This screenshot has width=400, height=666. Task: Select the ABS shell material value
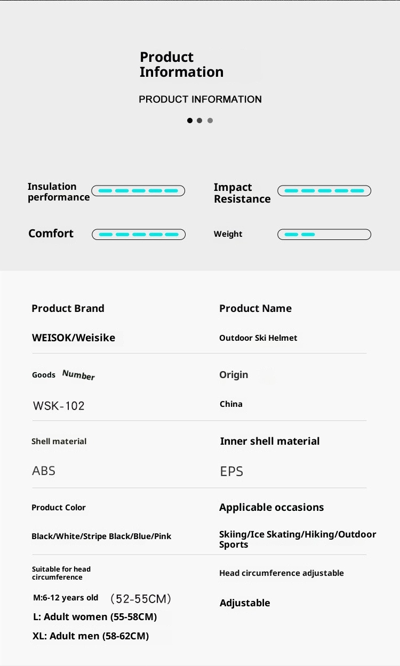44,471
